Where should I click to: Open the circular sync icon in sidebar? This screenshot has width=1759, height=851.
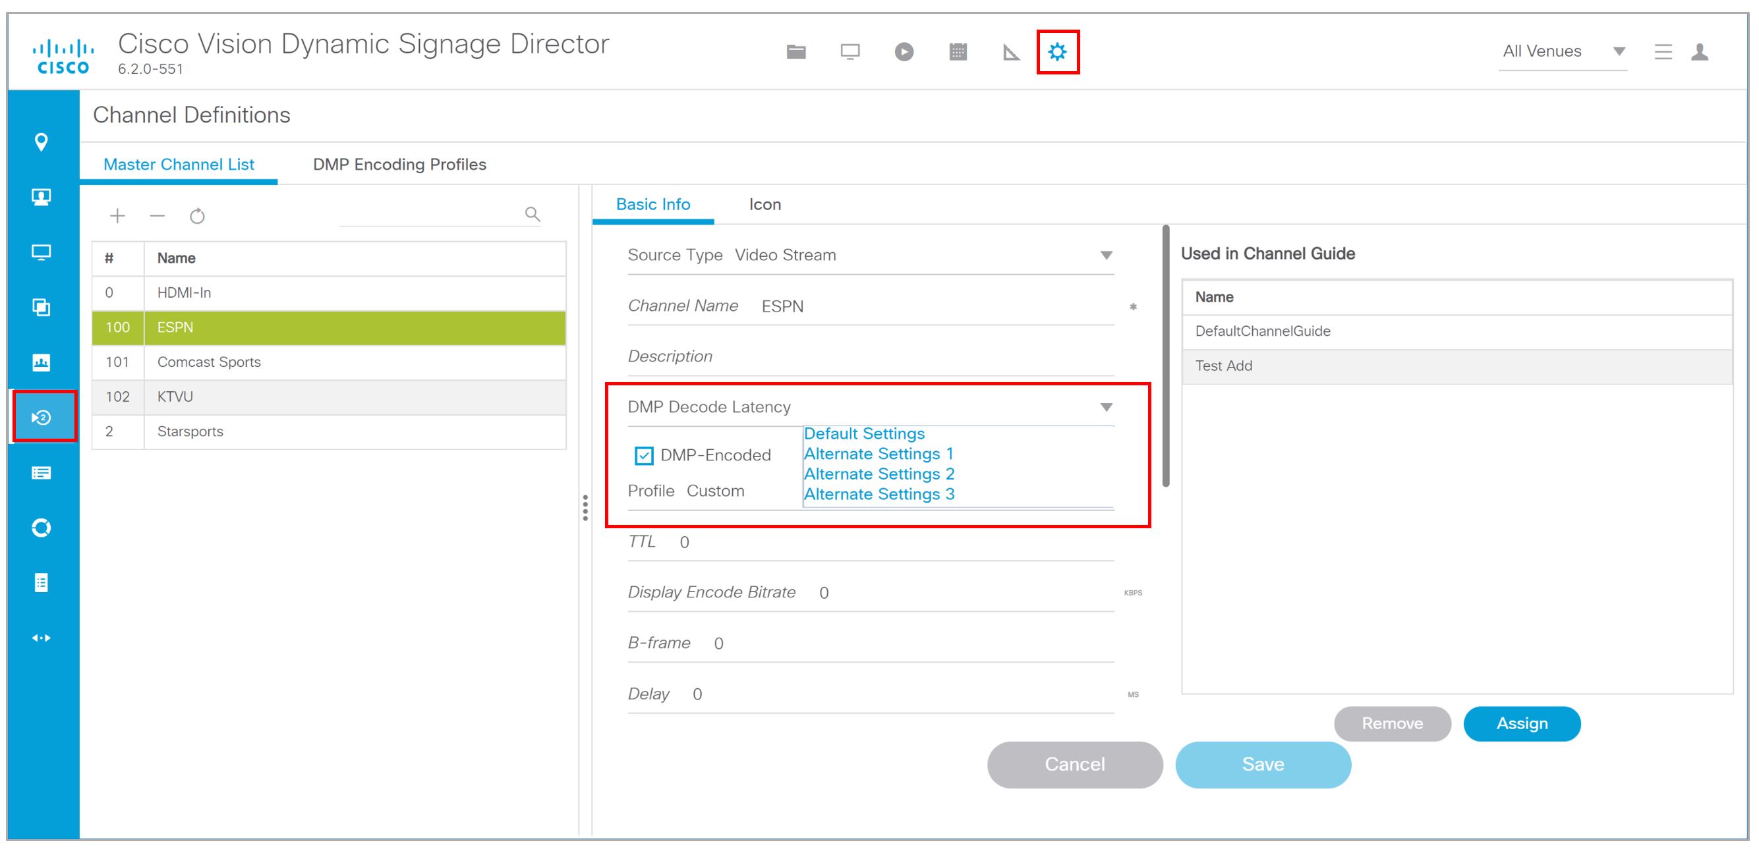tap(42, 528)
